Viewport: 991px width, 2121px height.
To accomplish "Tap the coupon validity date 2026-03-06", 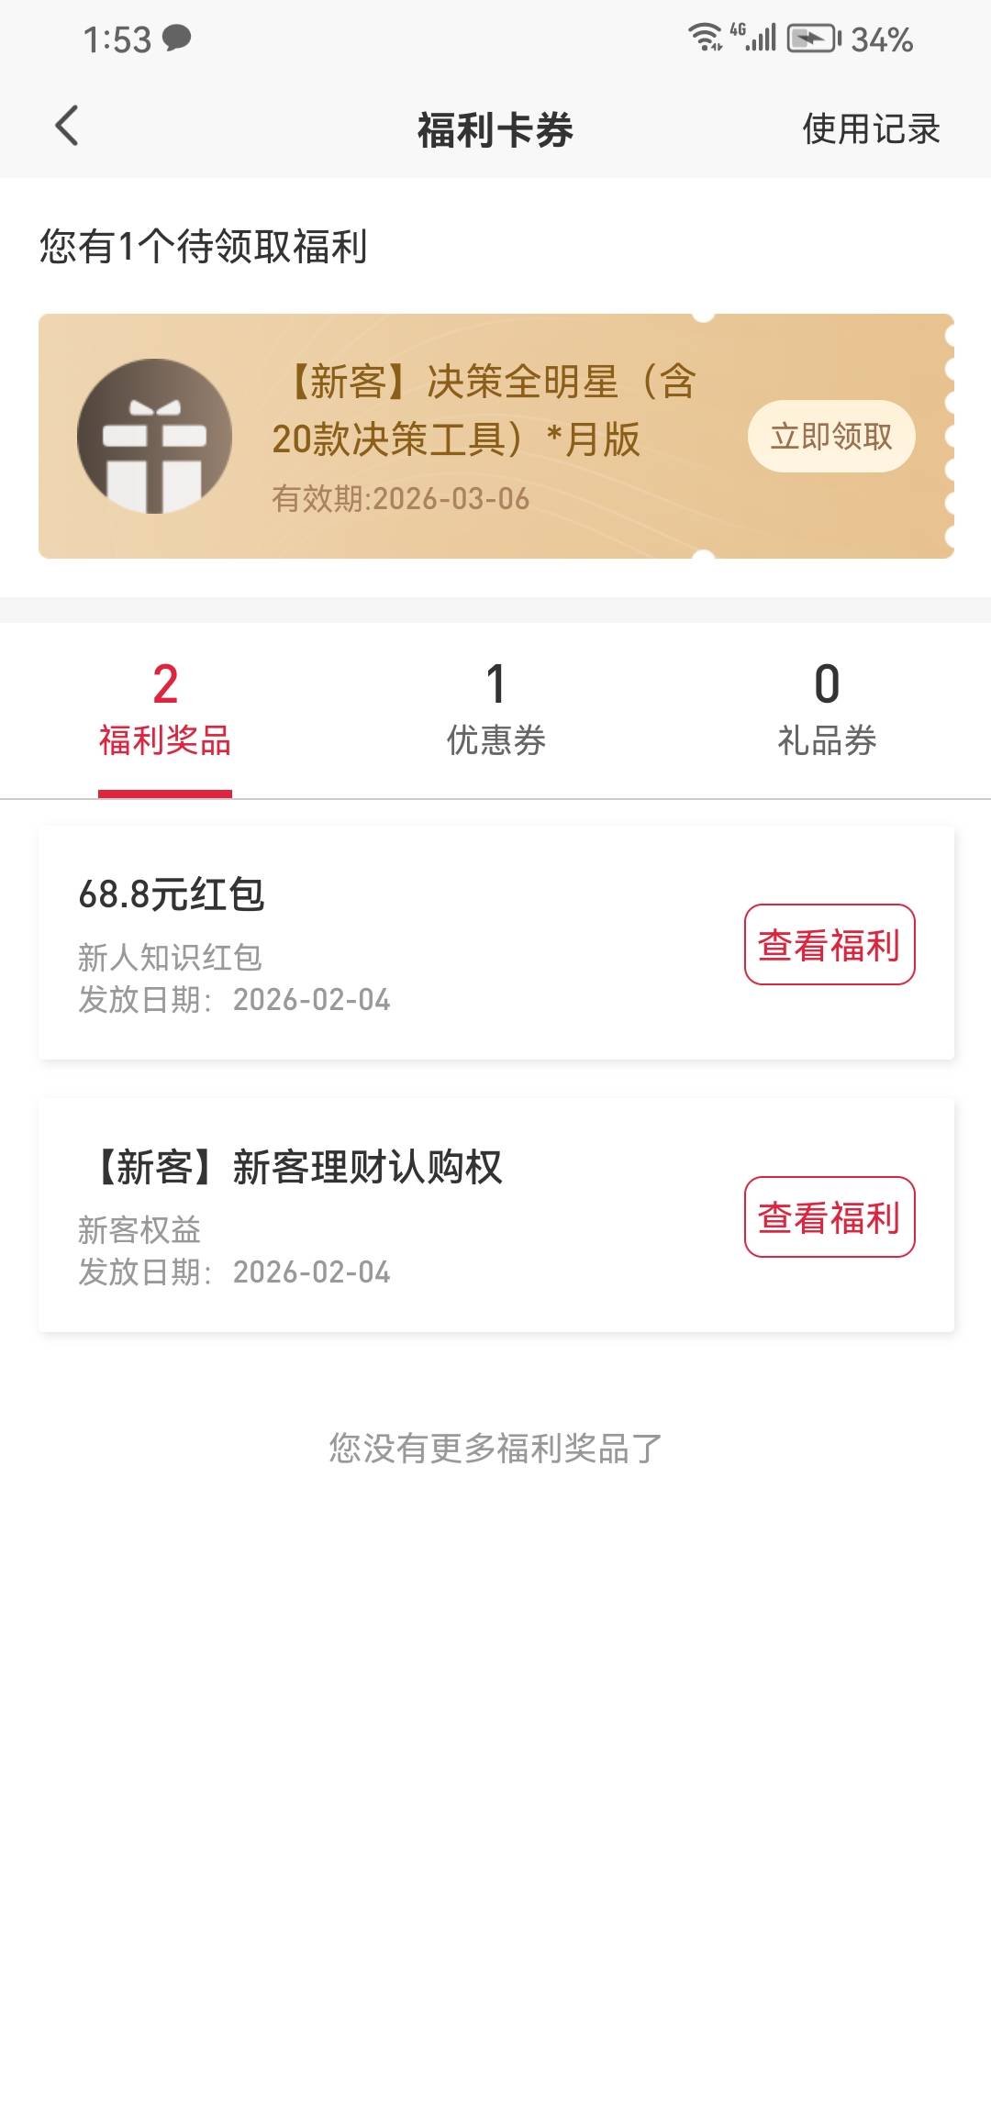I will click(401, 499).
